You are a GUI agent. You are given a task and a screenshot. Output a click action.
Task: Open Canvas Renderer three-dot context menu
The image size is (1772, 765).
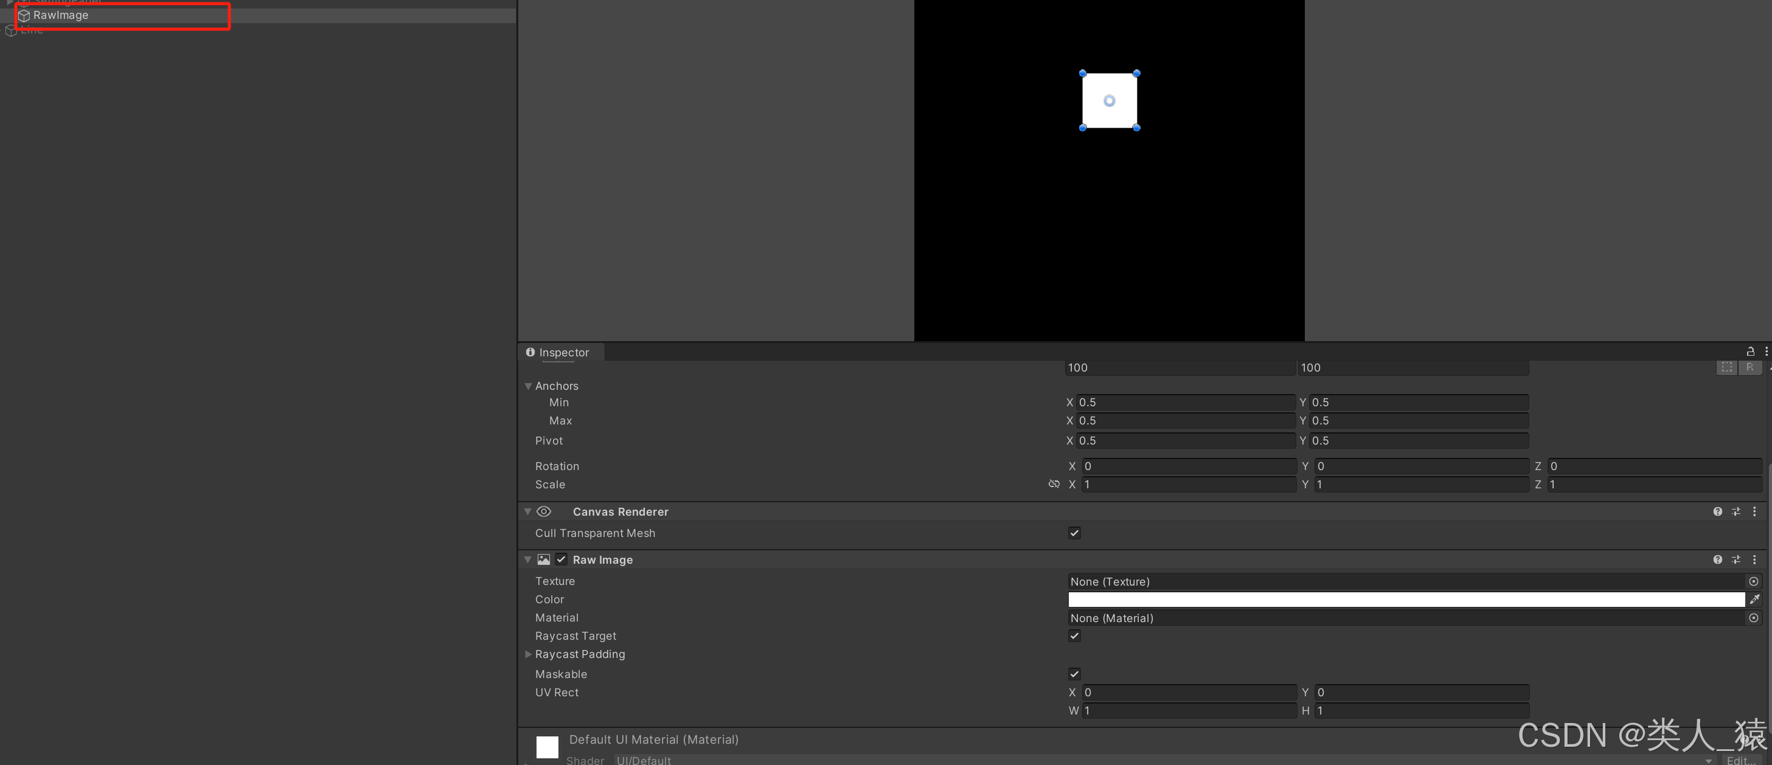pos(1754,512)
